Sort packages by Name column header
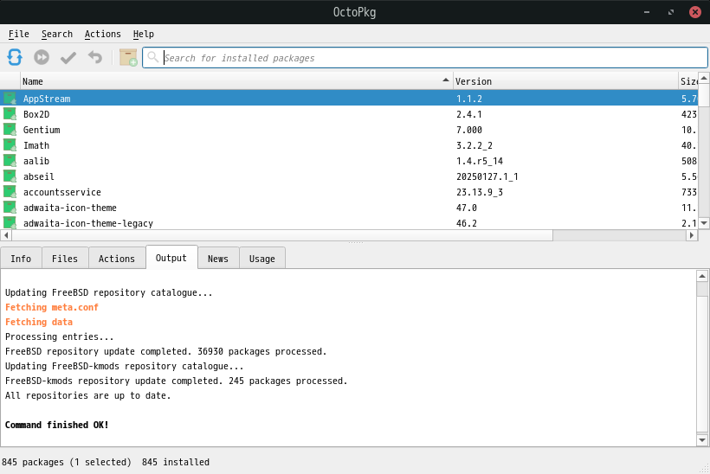Image resolution: width=710 pixels, height=474 pixels. click(x=237, y=81)
